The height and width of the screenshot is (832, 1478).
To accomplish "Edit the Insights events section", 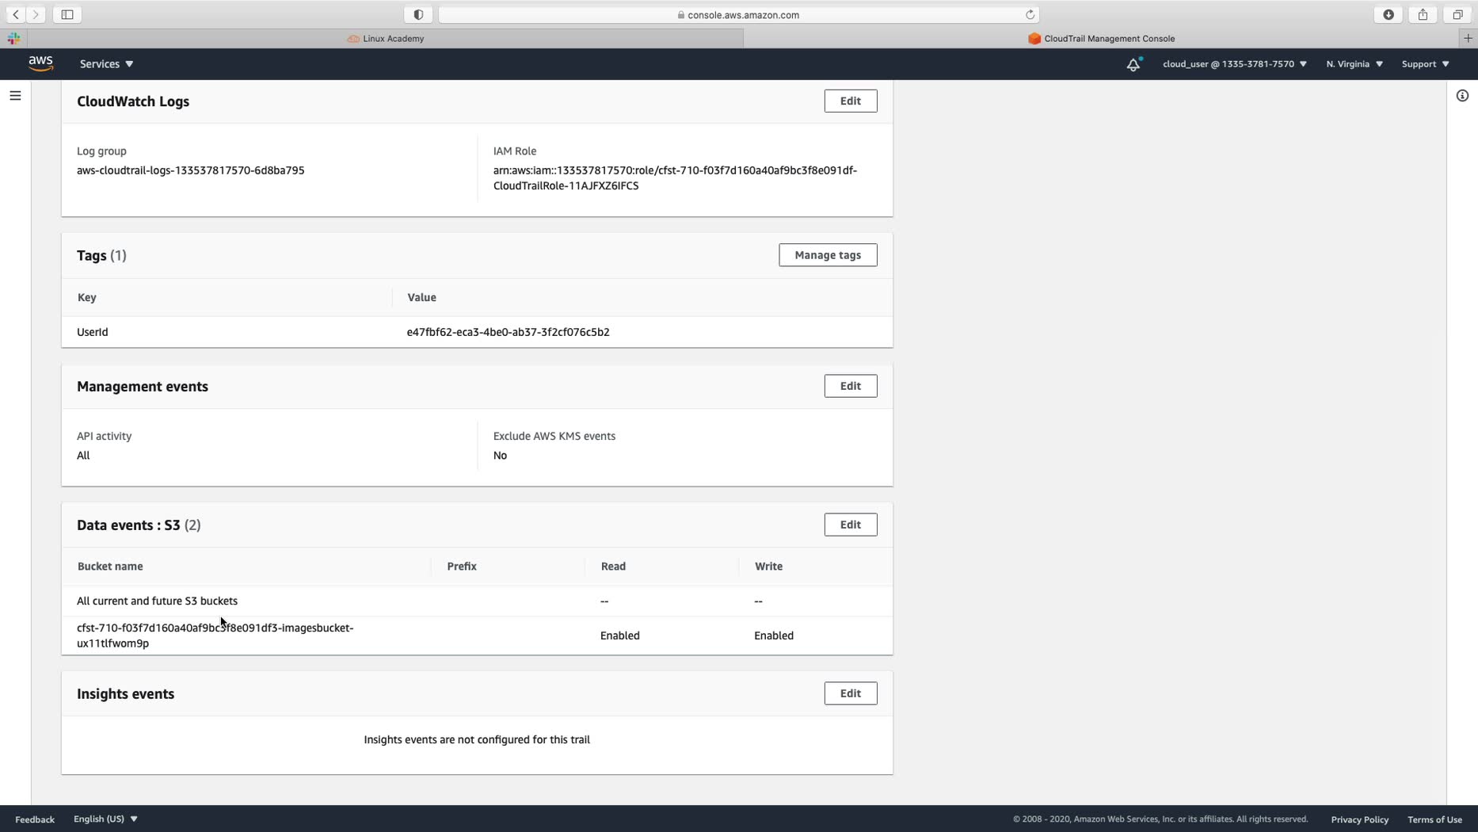I will [x=851, y=693].
